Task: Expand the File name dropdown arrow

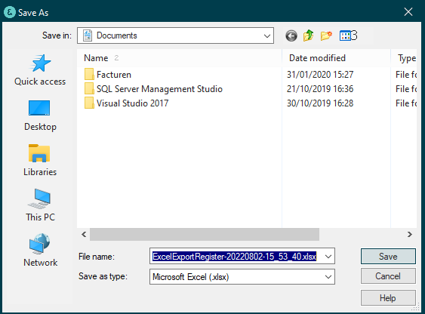Action: point(328,257)
